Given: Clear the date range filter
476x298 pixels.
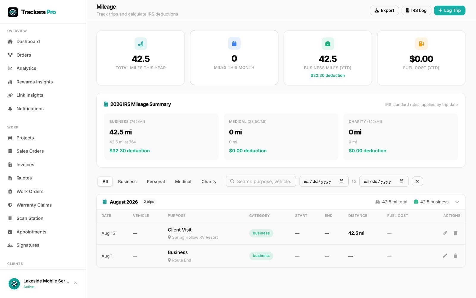Looking at the screenshot, I should click(417, 181).
